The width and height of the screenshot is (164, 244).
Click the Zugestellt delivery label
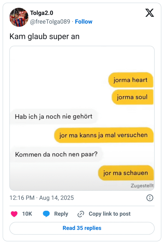pos(142,185)
